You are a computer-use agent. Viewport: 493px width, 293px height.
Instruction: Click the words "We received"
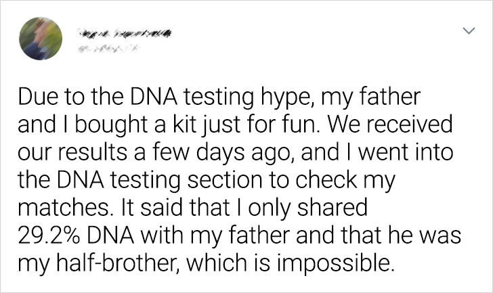[389, 124]
